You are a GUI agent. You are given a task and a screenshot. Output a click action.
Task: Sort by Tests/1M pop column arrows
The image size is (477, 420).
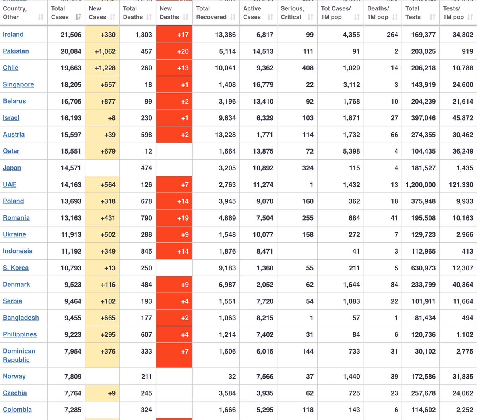(x=470, y=17)
